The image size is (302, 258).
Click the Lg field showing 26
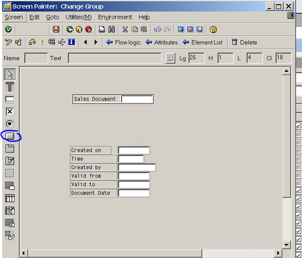coord(197,58)
